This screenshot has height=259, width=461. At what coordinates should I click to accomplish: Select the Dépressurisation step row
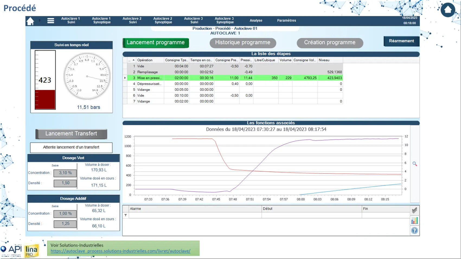(x=149, y=84)
